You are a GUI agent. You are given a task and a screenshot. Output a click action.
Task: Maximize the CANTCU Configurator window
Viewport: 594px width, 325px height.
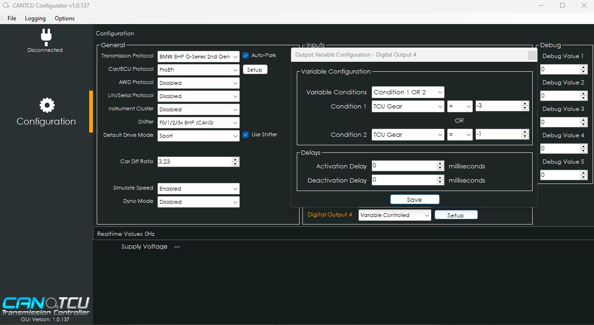(x=562, y=6)
